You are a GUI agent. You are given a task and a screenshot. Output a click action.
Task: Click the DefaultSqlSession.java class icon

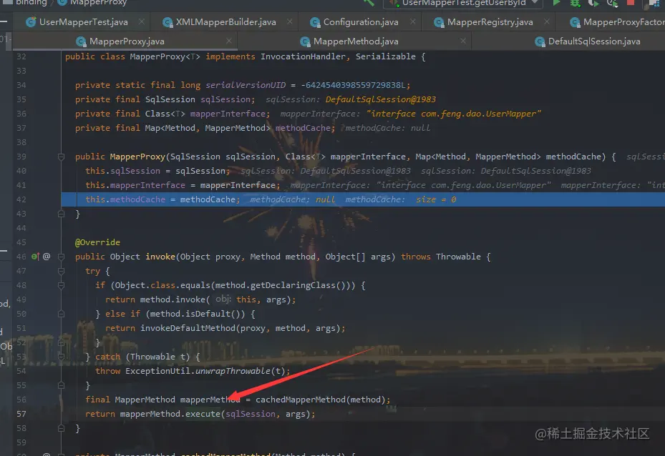(540, 41)
